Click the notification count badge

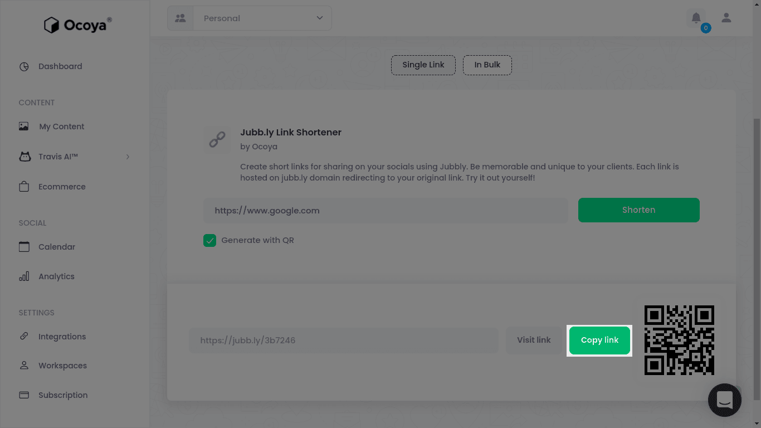(x=706, y=28)
